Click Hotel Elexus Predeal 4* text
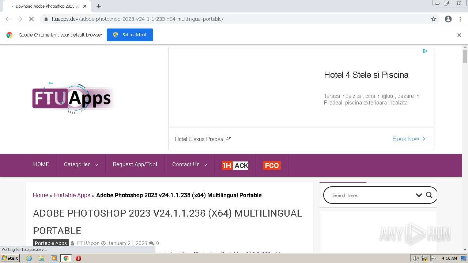Screen dimensions: 468x263 click(x=203, y=139)
